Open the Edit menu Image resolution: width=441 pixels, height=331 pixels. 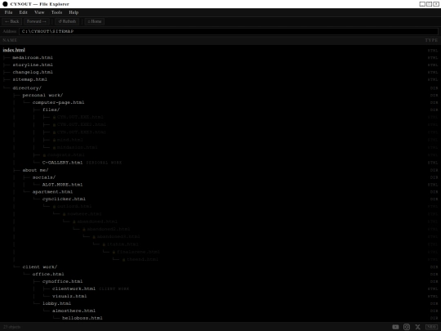tap(24, 12)
